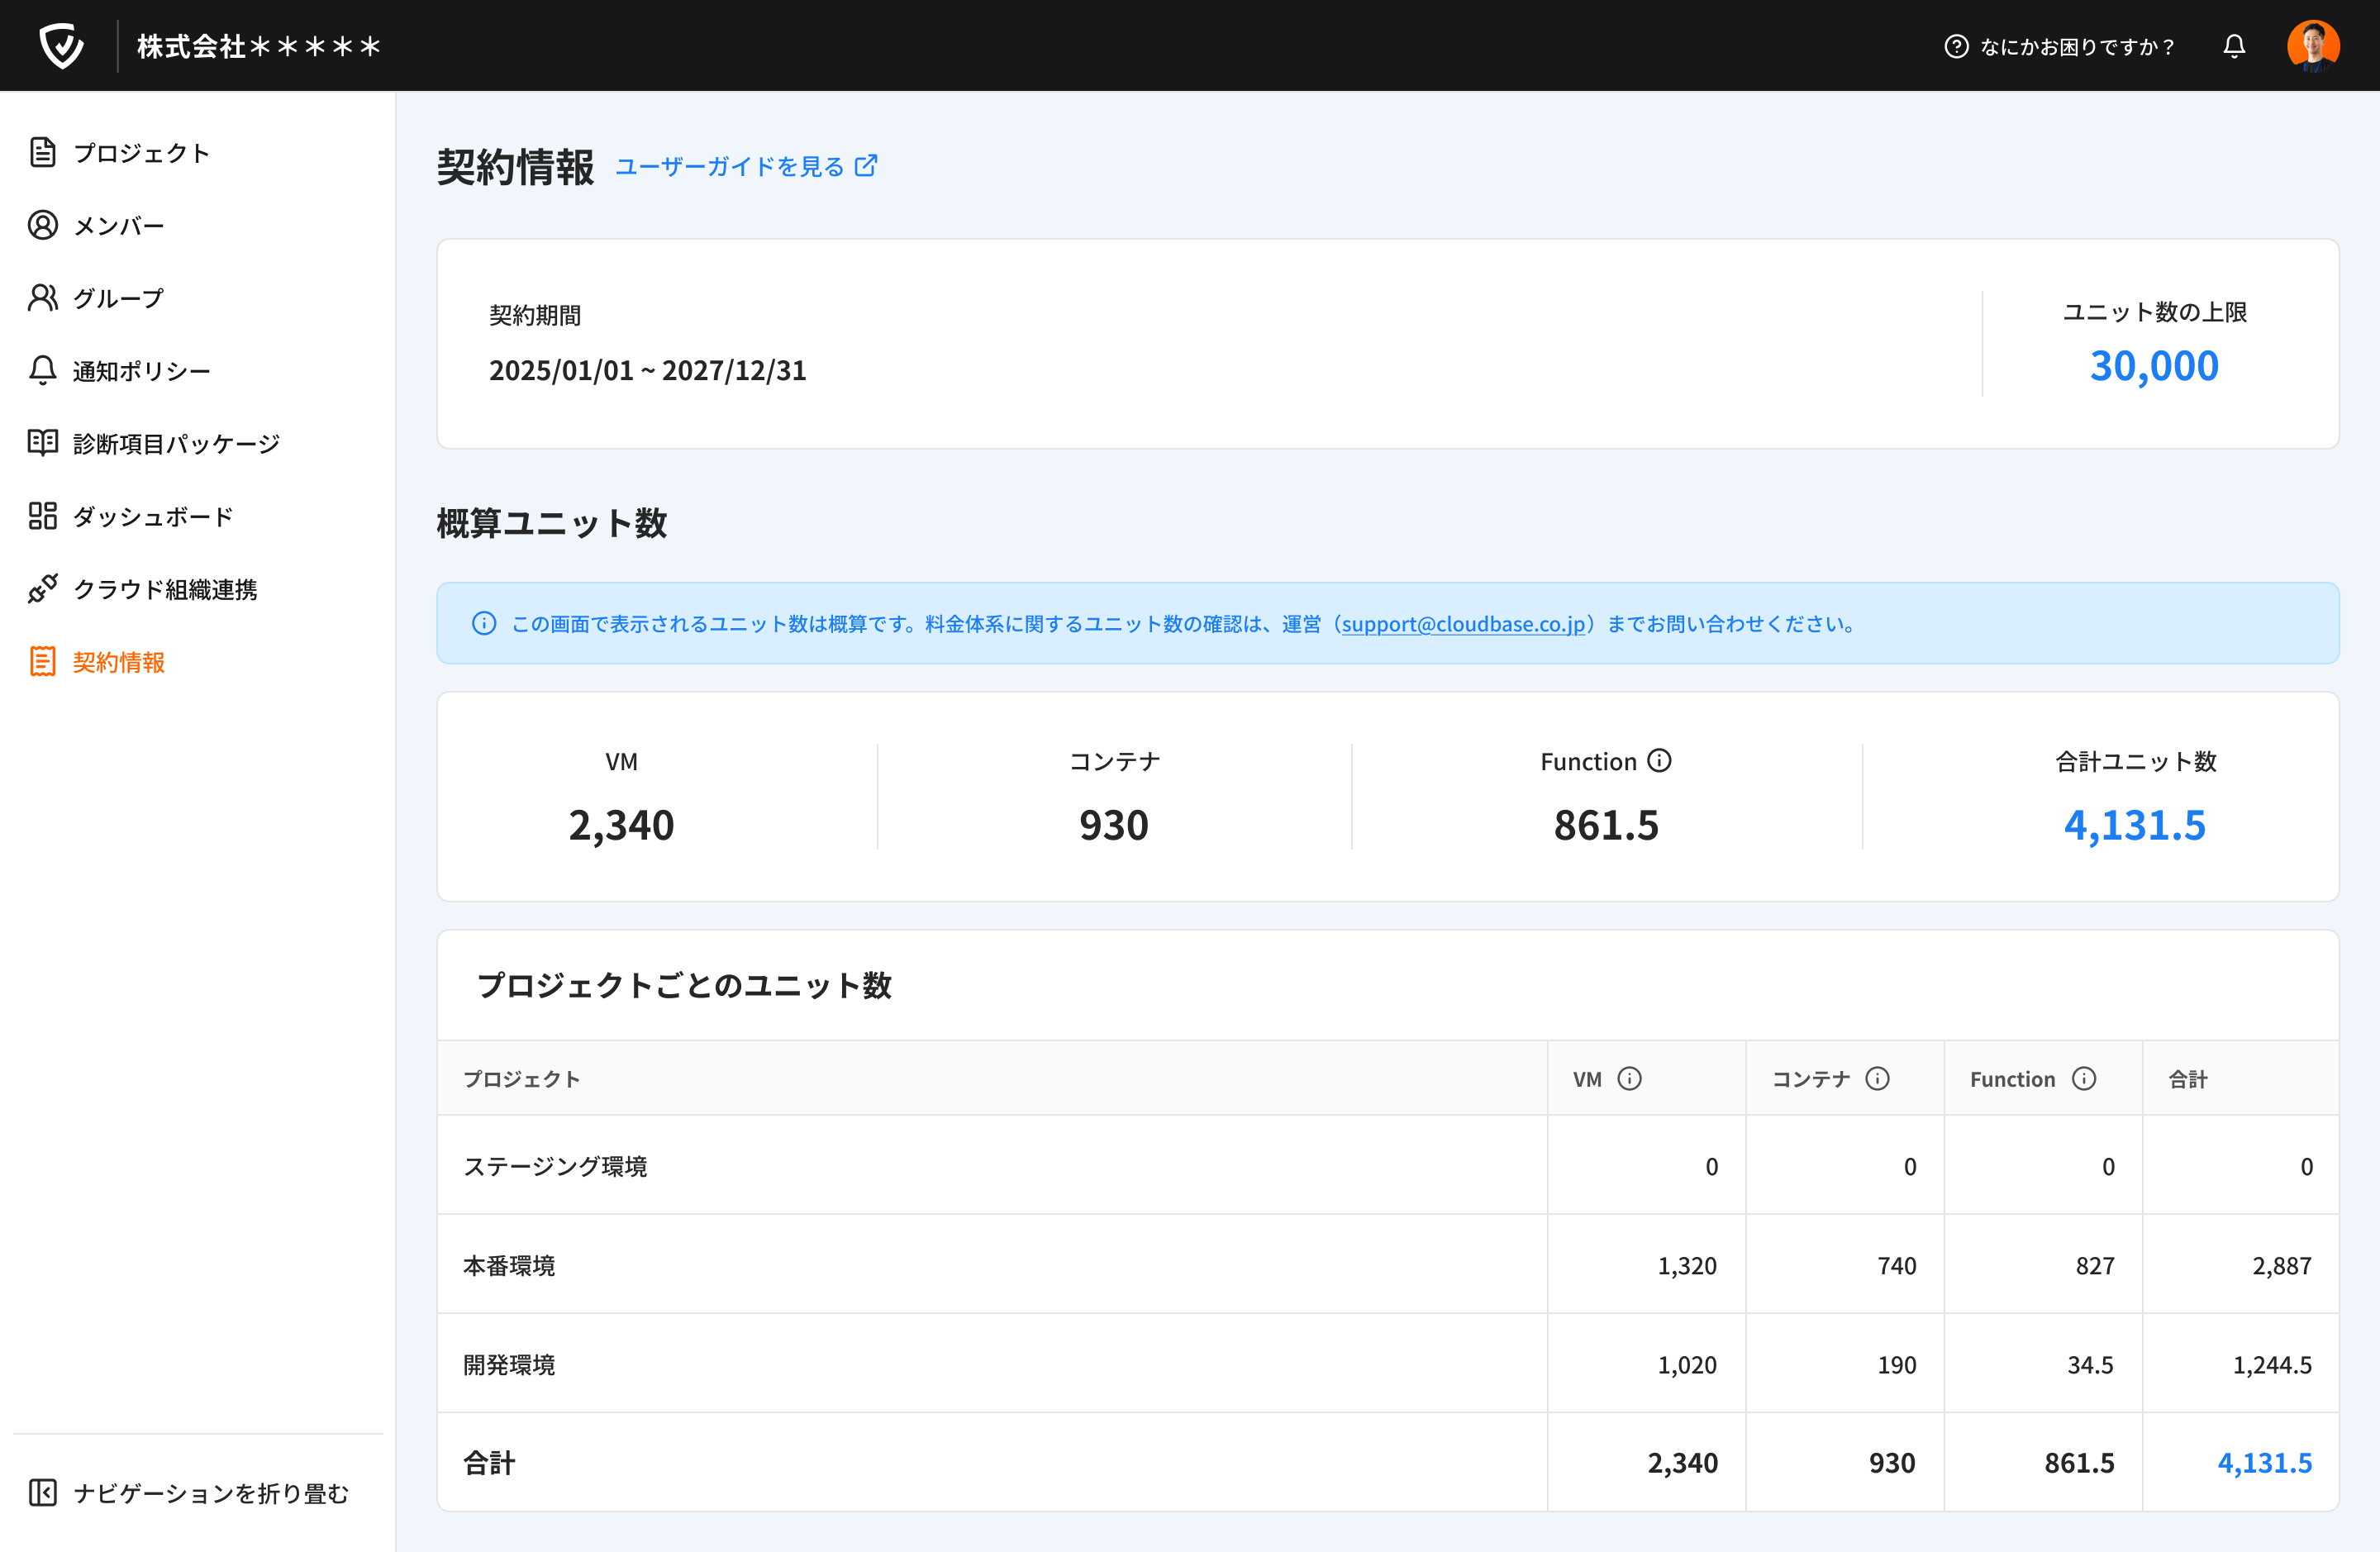Select グループ in the sidebar

(118, 298)
